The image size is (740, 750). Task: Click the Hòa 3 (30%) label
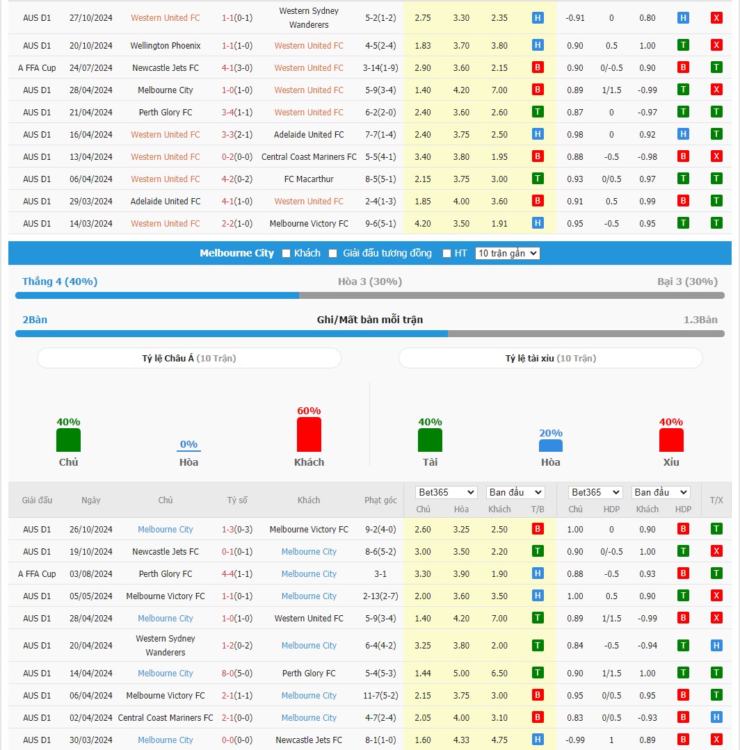click(x=370, y=282)
